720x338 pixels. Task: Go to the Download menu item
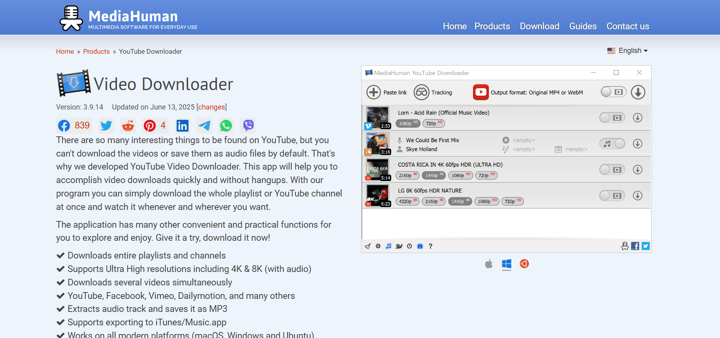539,26
